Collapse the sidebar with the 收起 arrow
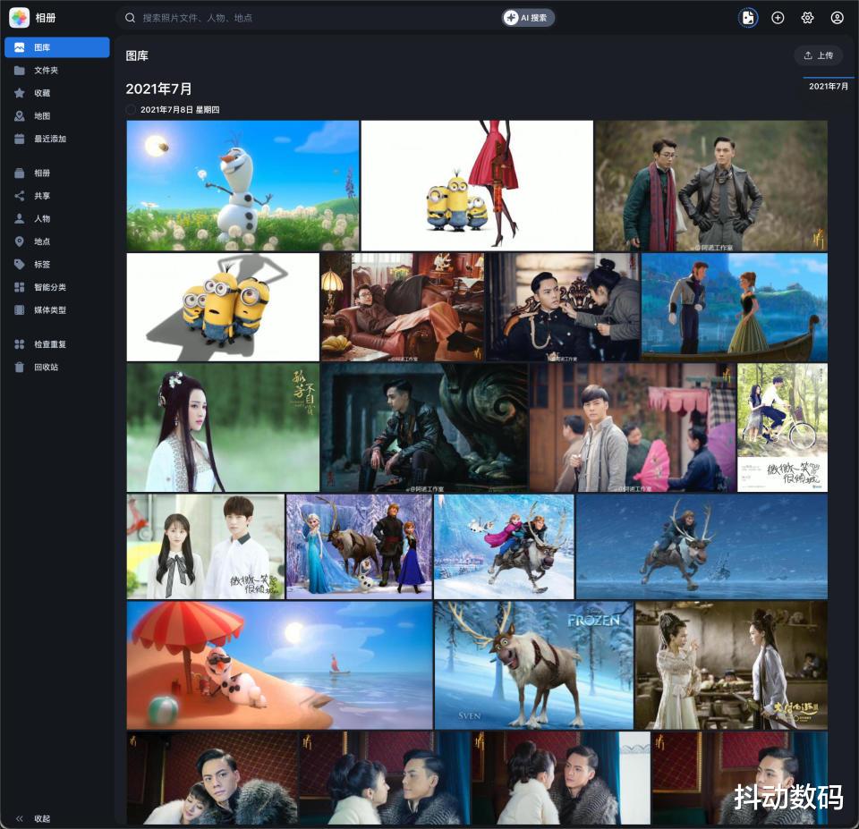 coord(20,818)
